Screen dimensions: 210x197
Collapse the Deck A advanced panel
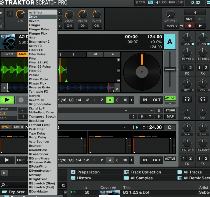click(170, 103)
